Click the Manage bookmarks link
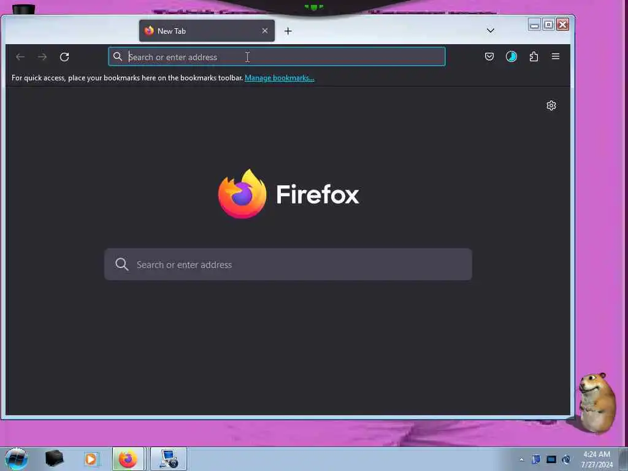 (280, 78)
